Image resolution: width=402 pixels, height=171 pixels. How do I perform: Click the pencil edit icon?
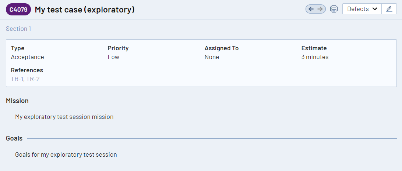pyautogui.click(x=389, y=9)
